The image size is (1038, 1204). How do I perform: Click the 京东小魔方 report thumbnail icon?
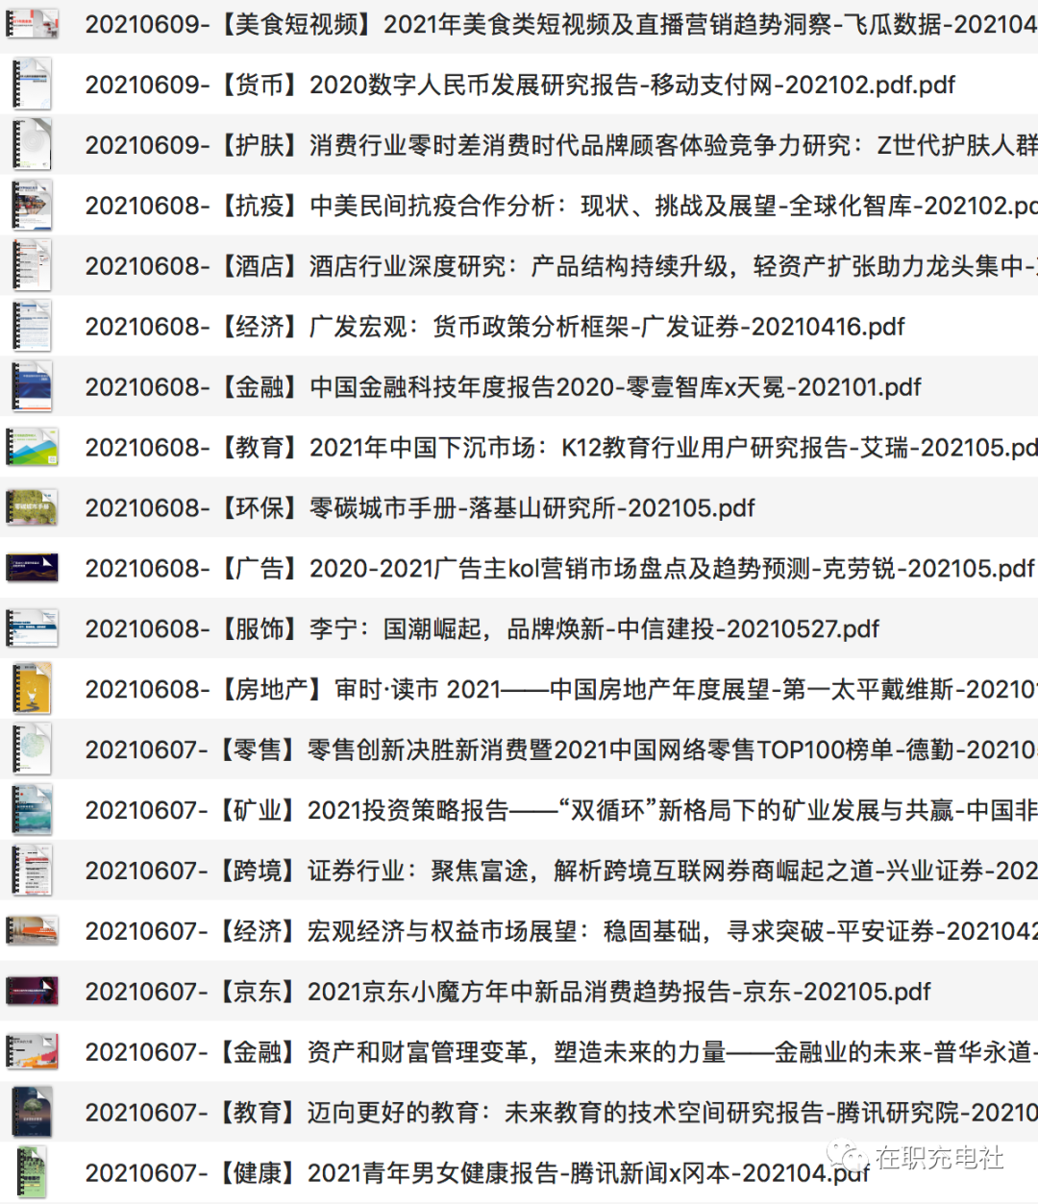32,992
